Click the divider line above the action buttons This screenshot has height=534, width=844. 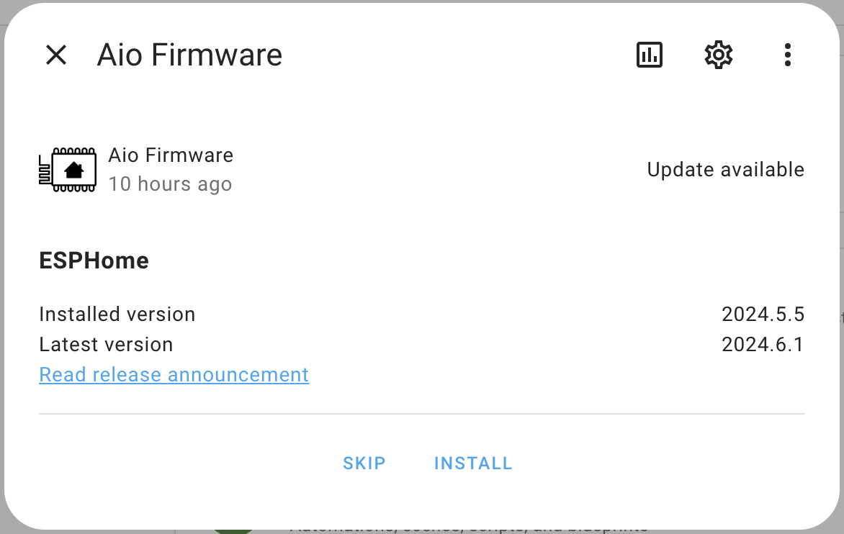(421, 414)
